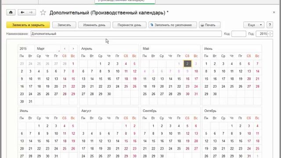Click the Наименование input field
Viewport: 281px width, 158px height.
tap(126, 34)
